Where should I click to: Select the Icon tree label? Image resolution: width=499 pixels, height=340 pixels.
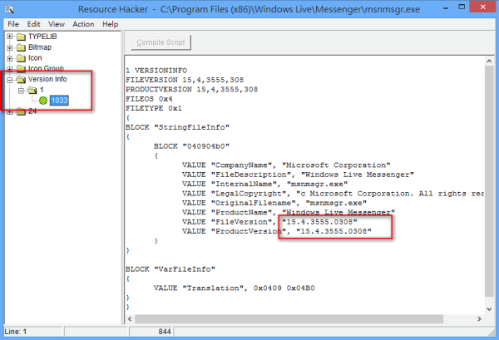tap(35, 58)
